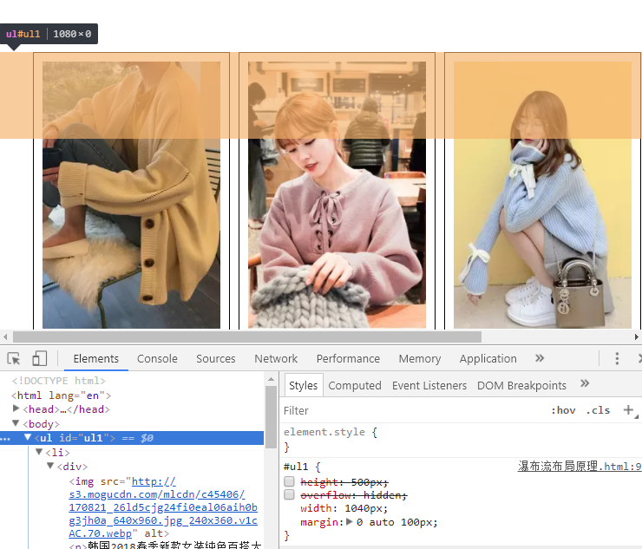This screenshot has width=642, height=549.
Task: Click the DOM tree vertical scrollbar thumb
Action: click(271, 417)
